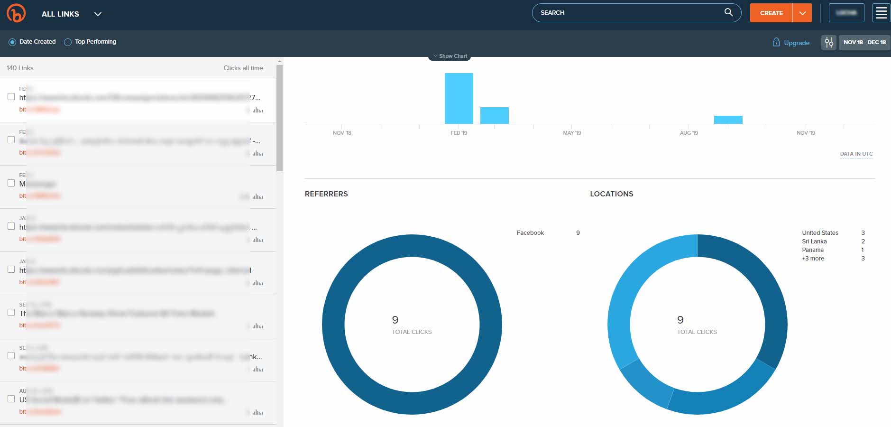Screen dimensions: 891x427
Task: Expand '+3 more' locations entry
Action: pos(813,259)
